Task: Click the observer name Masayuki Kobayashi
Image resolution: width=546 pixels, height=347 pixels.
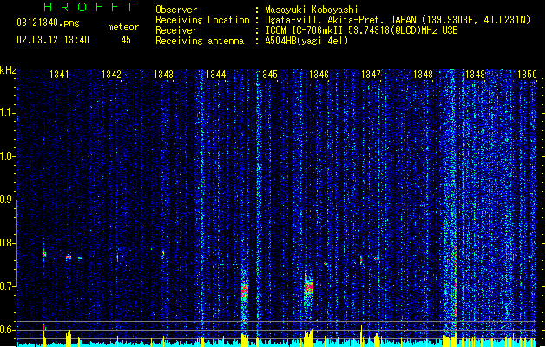Action: click(x=312, y=10)
